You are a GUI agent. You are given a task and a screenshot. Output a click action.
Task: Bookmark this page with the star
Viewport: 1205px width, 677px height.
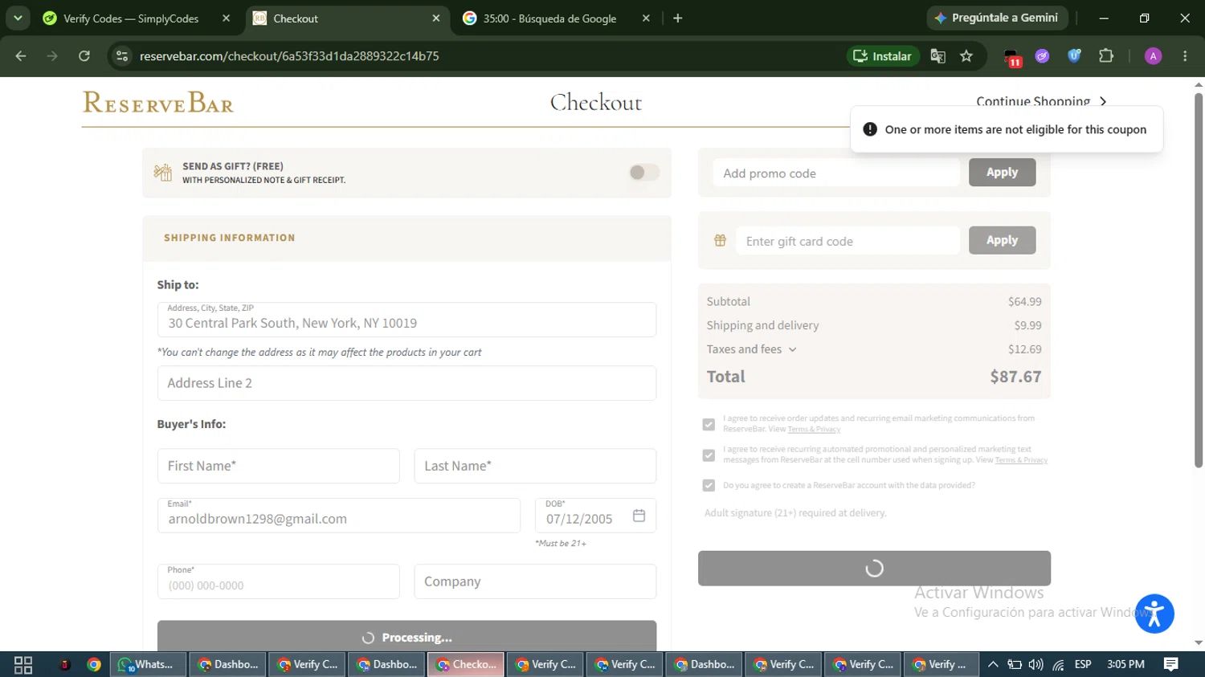966,55
